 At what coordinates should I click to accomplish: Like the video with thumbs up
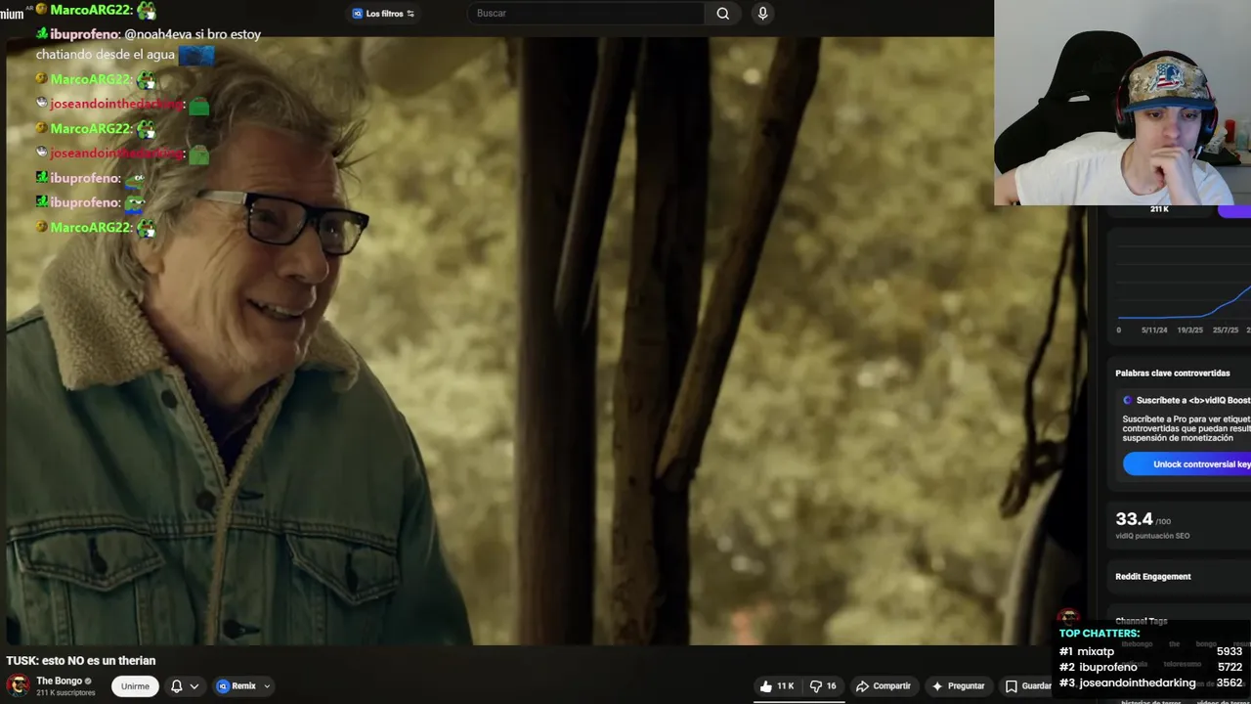coord(778,686)
